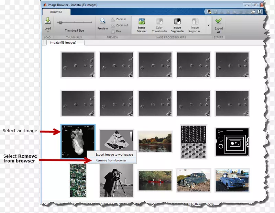Expand the Load dropdown arrow
The image size is (275, 213).
pyautogui.click(x=47, y=32)
